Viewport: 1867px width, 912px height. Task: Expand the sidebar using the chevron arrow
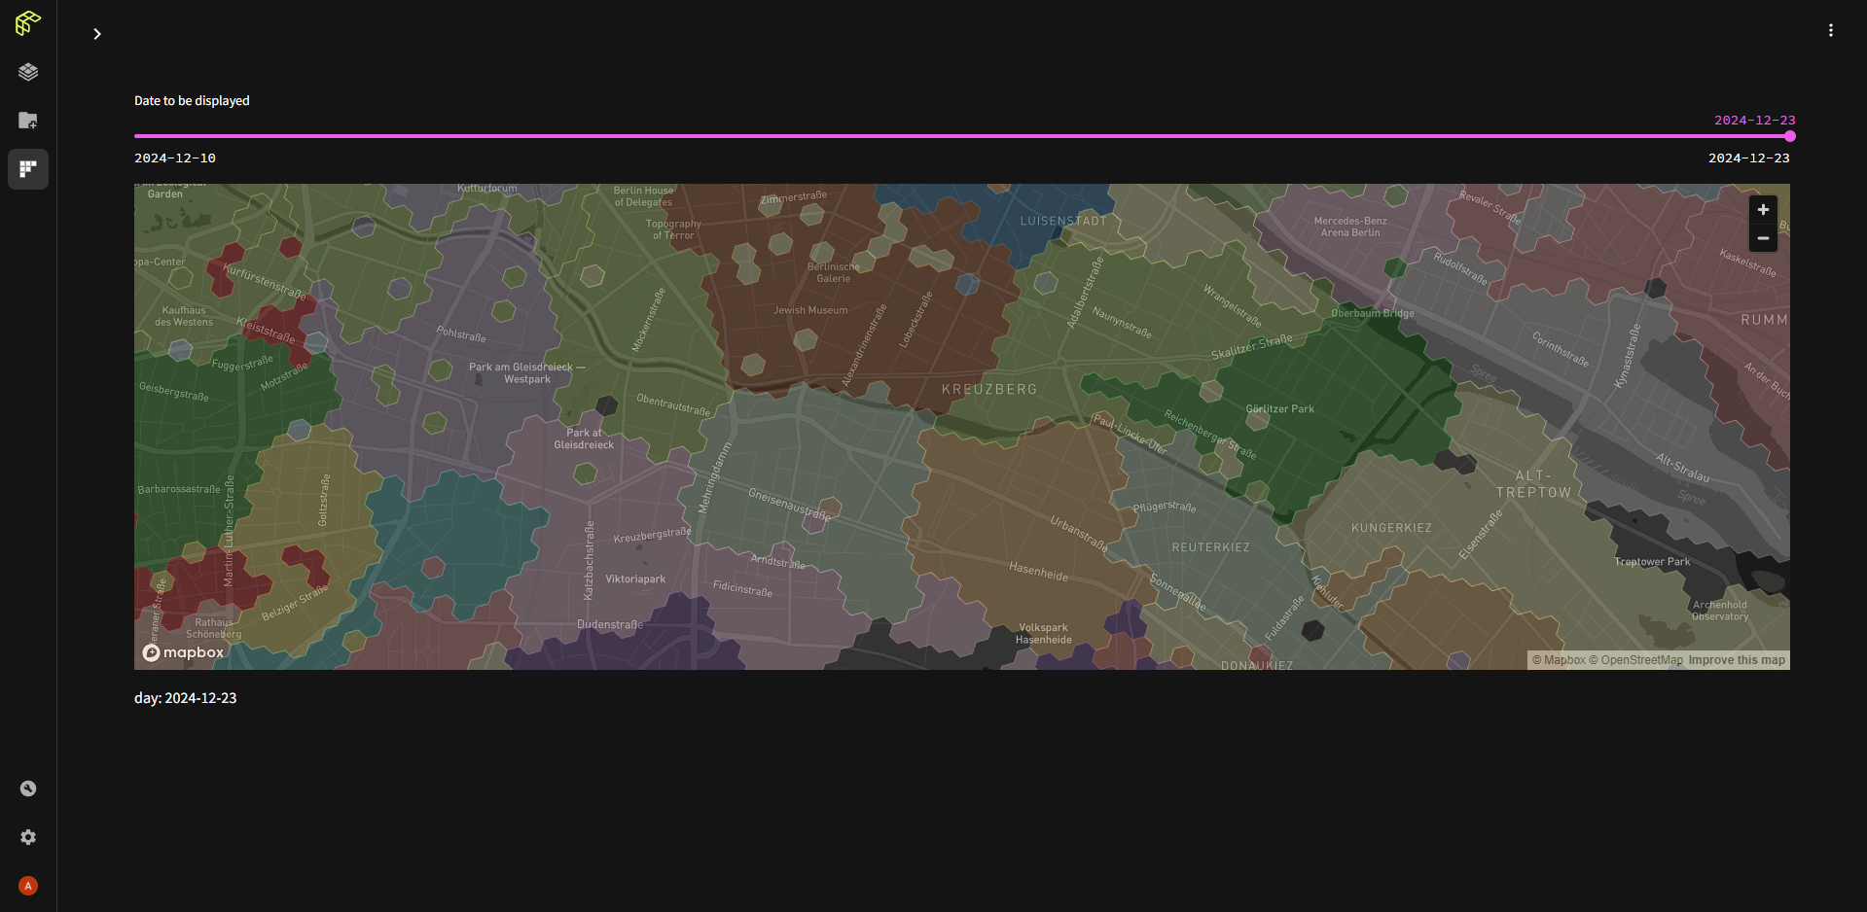(x=97, y=34)
